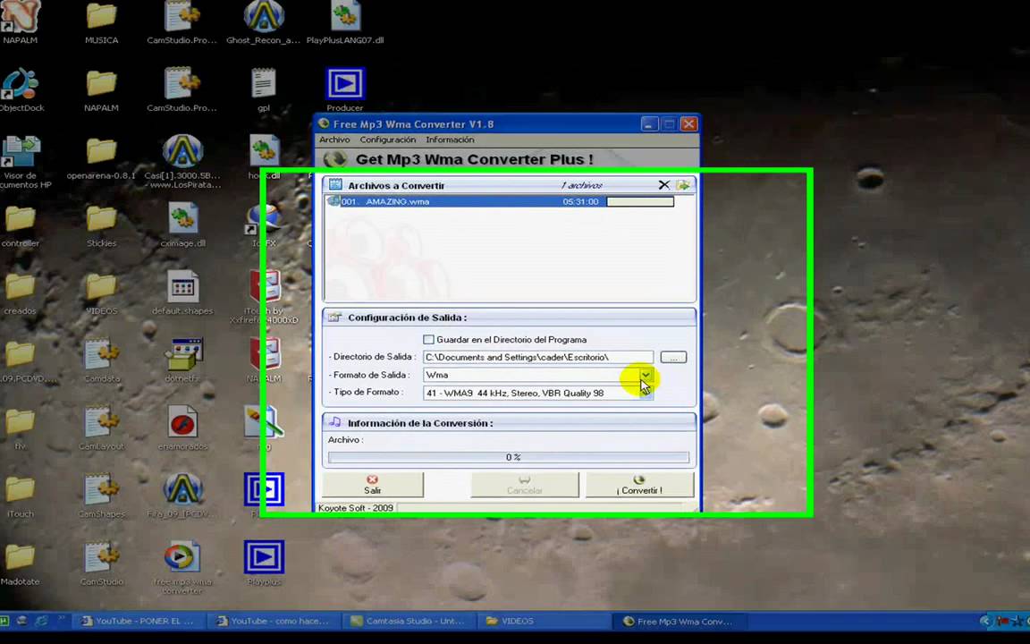Click the ¡Convertir! button

pos(640,485)
